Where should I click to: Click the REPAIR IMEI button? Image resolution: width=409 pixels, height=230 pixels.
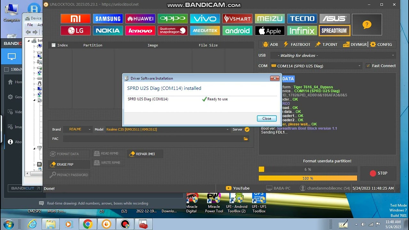(x=145, y=154)
